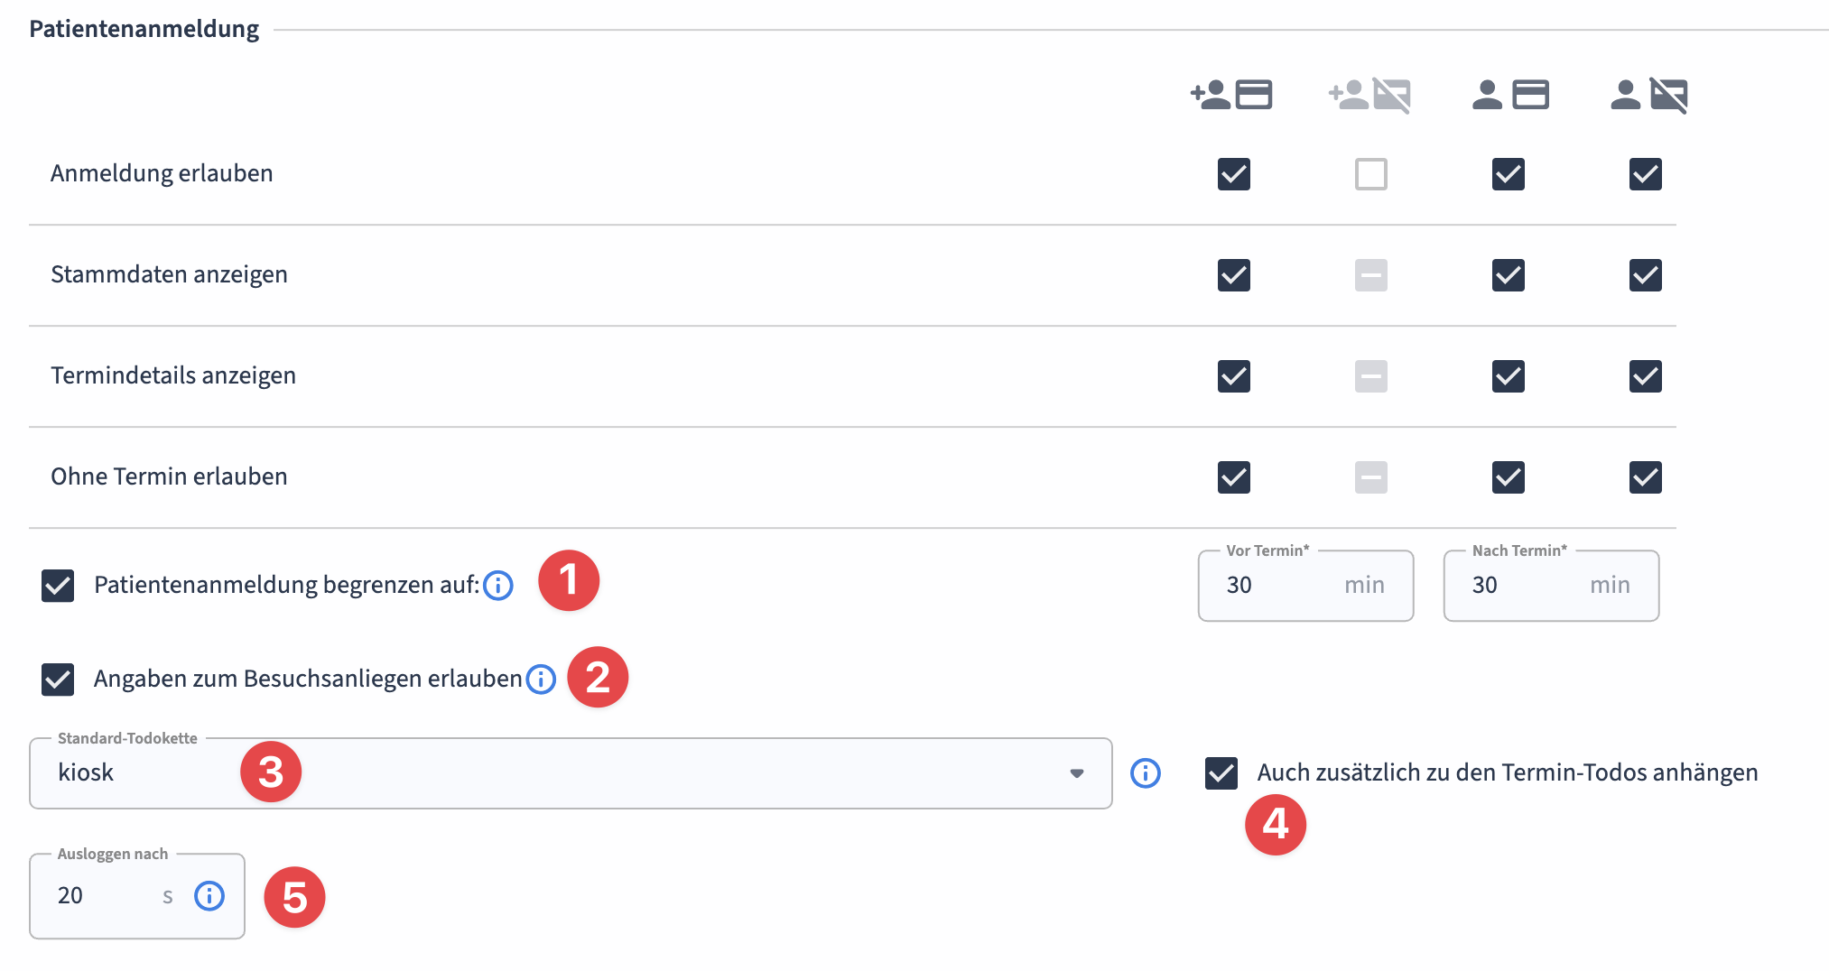Screen dimensions: 1829x971
Task: Click the existing patient with card icon
Action: tap(1509, 95)
